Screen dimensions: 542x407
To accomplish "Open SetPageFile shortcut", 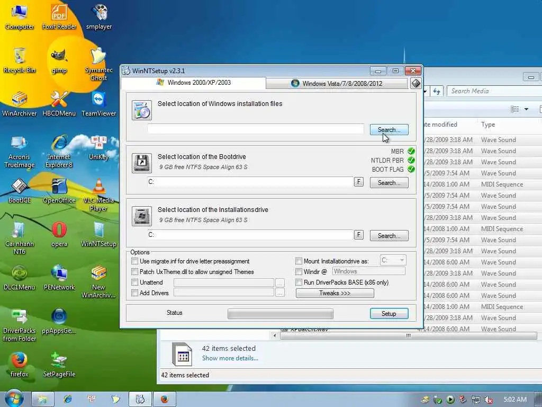I will tap(59, 365).
